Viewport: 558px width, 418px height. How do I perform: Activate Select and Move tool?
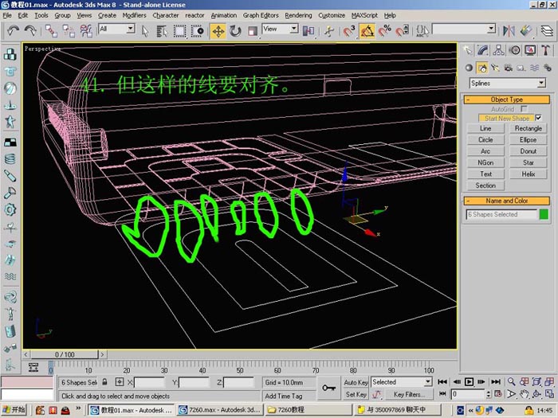tap(218, 31)
